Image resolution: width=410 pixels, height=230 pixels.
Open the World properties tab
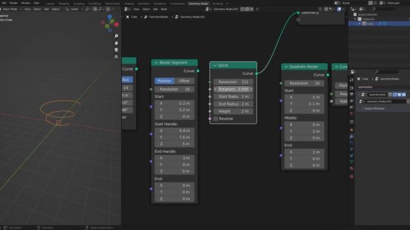pyautogui.click(x=352, y=114)
